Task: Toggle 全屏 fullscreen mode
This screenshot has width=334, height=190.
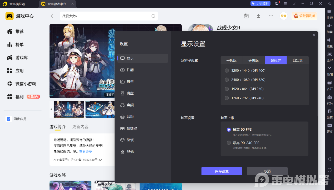Action: click(x=330, y=57)
